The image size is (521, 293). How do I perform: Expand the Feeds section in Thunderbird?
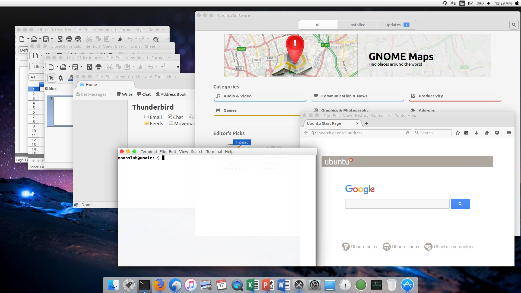[x=153, y=123]
